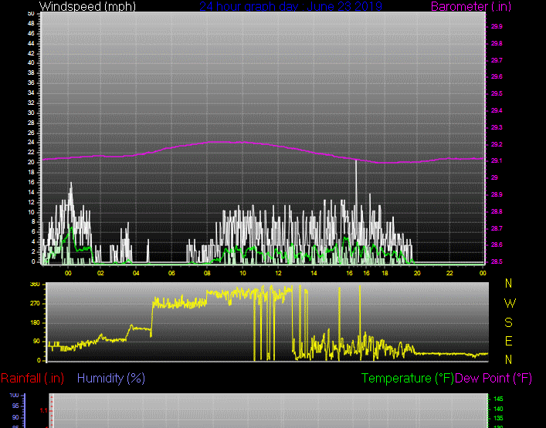
Task: Click the 29.1 barometer axis value
Action: (x=497, y=161)
